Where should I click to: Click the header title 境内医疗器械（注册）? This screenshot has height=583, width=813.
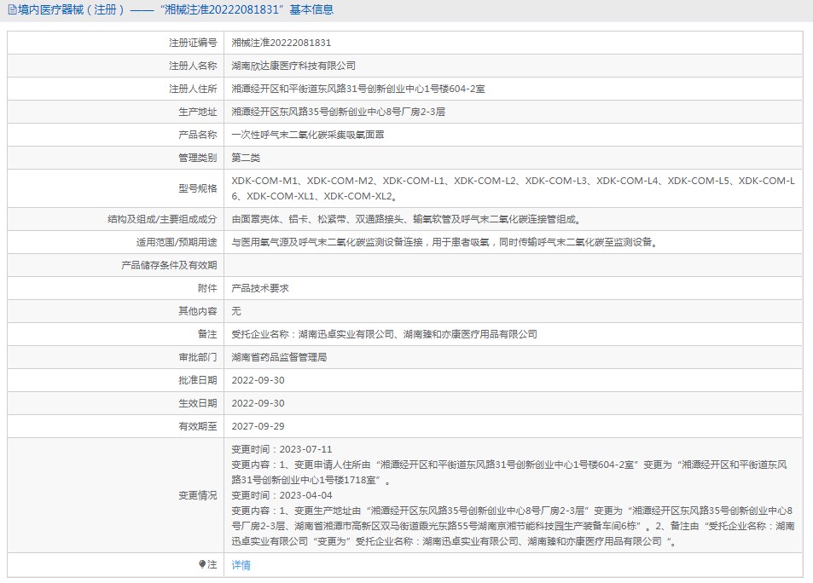pyautogui.click(x=71, y=10)
